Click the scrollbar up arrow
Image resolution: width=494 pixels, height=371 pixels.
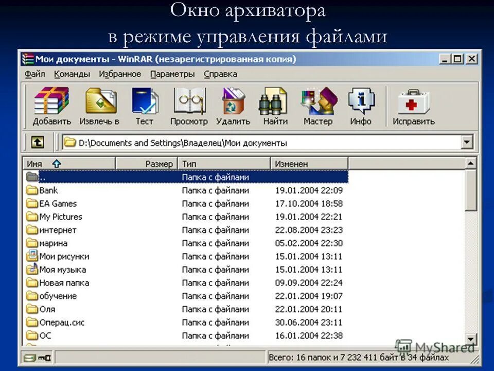[x=471, y=163]
